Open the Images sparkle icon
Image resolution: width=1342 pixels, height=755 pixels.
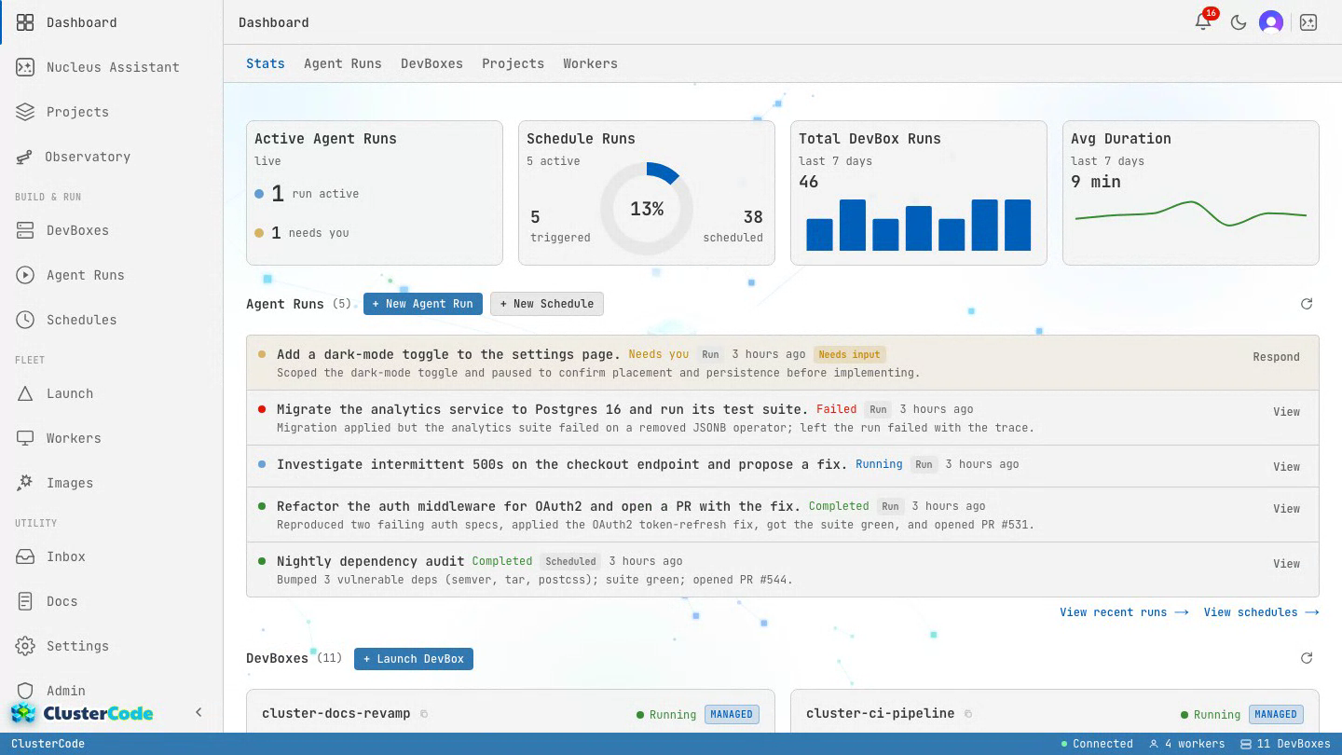click(25, 483)
